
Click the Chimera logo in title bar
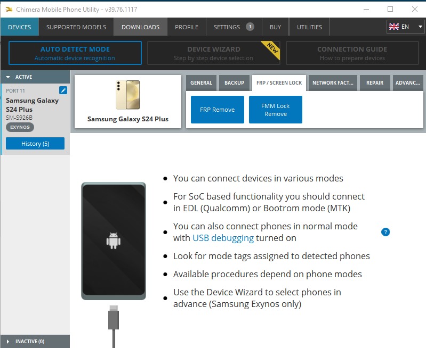tap(9, 10)
